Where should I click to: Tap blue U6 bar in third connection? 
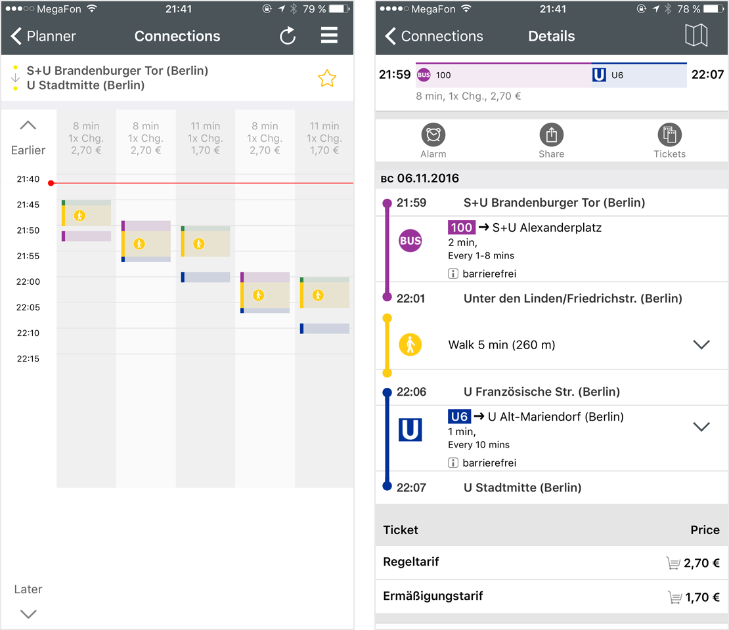point(206,278)
